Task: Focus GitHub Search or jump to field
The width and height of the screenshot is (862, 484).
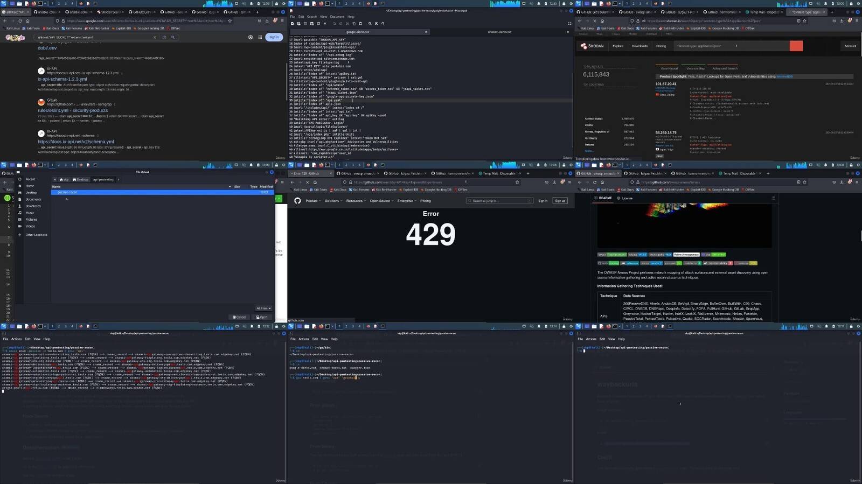Action: point(499,201)
